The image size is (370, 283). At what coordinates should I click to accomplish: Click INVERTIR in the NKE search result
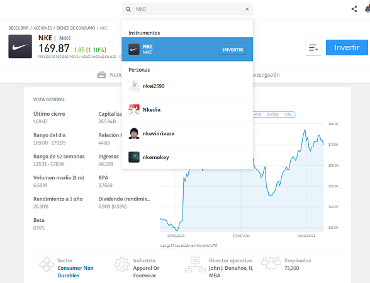coord(233,50)
